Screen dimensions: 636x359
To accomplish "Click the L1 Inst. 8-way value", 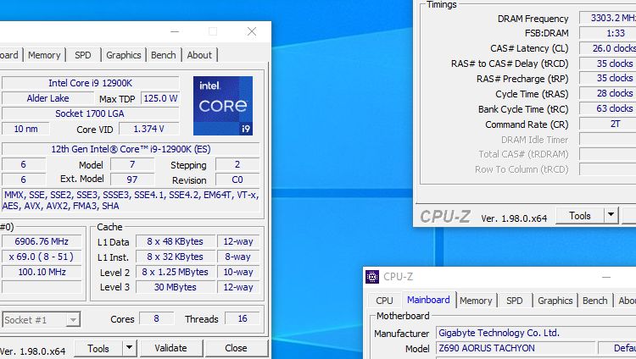I will [238, 257].
